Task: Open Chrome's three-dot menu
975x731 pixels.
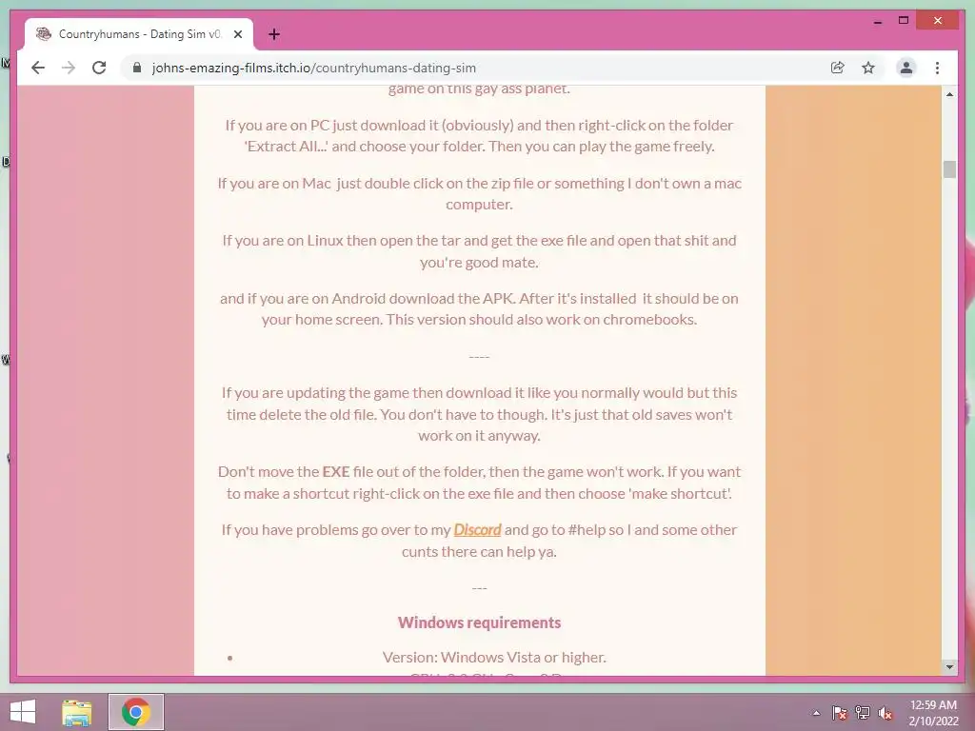Action: 937,68
